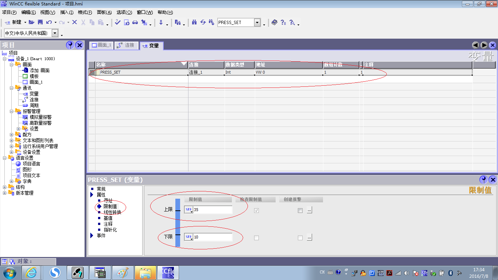
Task: Expand the 版本管理 tree node
Action: (x=5, y=193)
